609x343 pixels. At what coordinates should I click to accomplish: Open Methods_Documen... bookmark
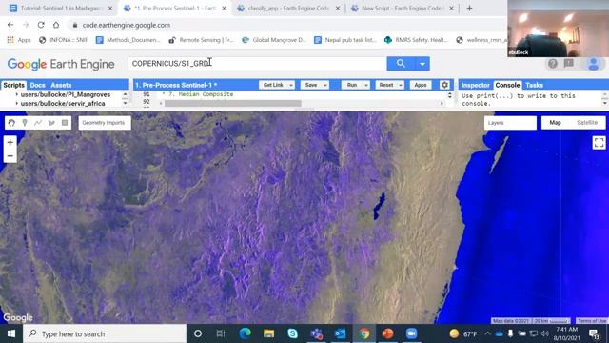tap(128, 40)
